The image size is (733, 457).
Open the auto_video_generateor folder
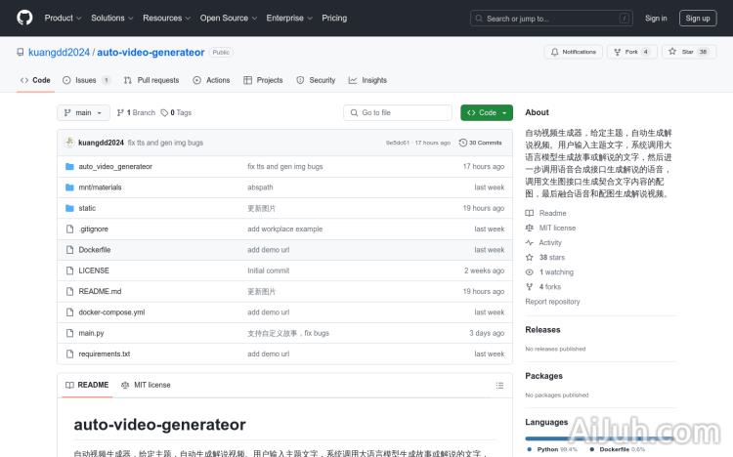click(115, 167)
